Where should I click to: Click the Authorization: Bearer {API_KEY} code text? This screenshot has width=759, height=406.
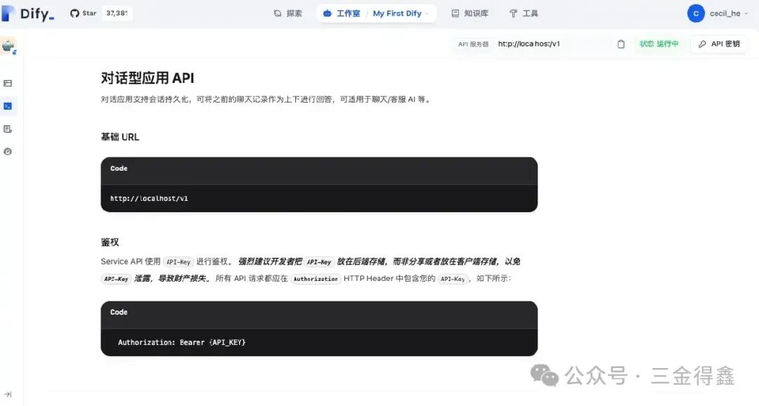tap(181, 342)
